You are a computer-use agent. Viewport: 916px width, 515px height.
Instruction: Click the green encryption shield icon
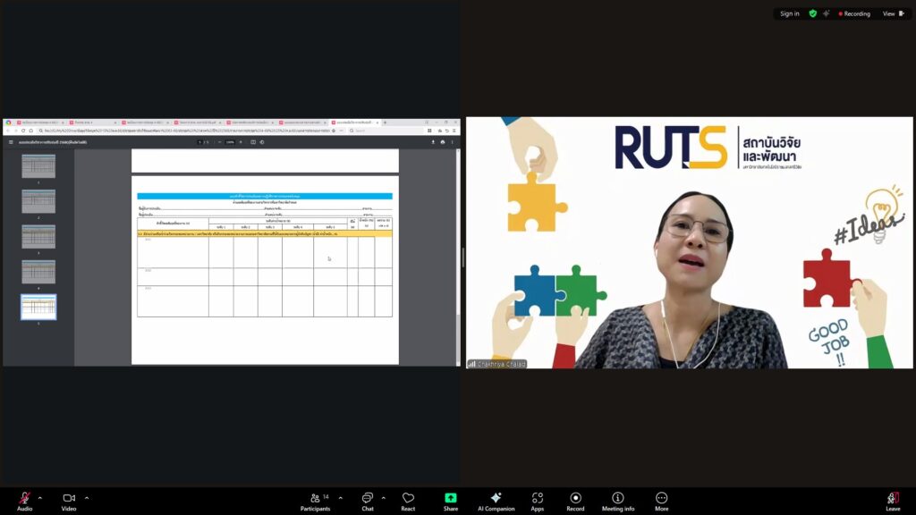[812, 13]
